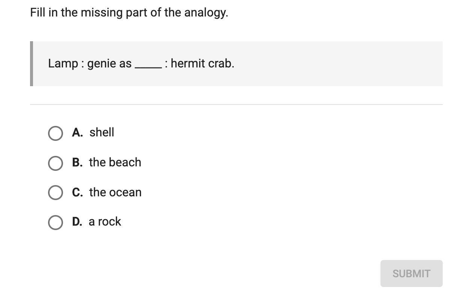Screen dimensions: 469x299
Task: Click the 'a rock' answer text
Action: (x=105, y=221)
